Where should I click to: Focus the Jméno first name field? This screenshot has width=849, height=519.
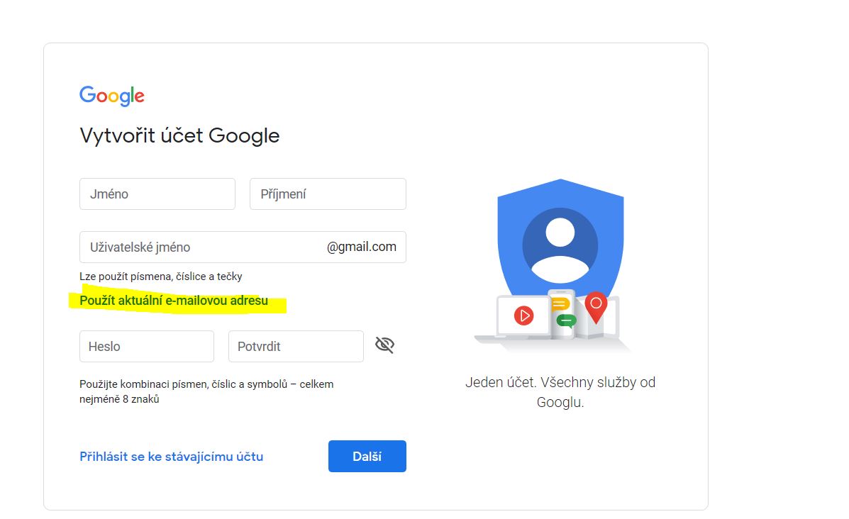coord(157,194)
